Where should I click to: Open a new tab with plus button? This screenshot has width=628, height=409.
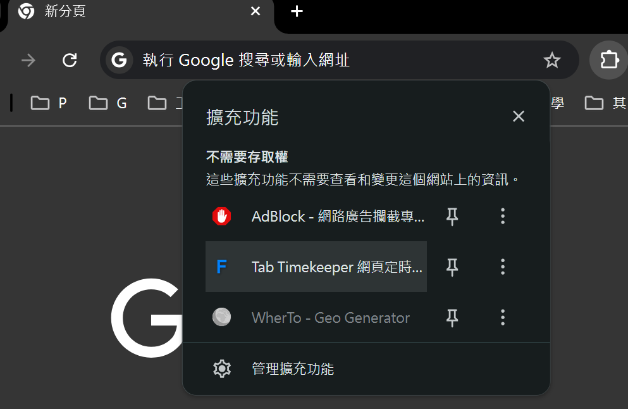297,11
